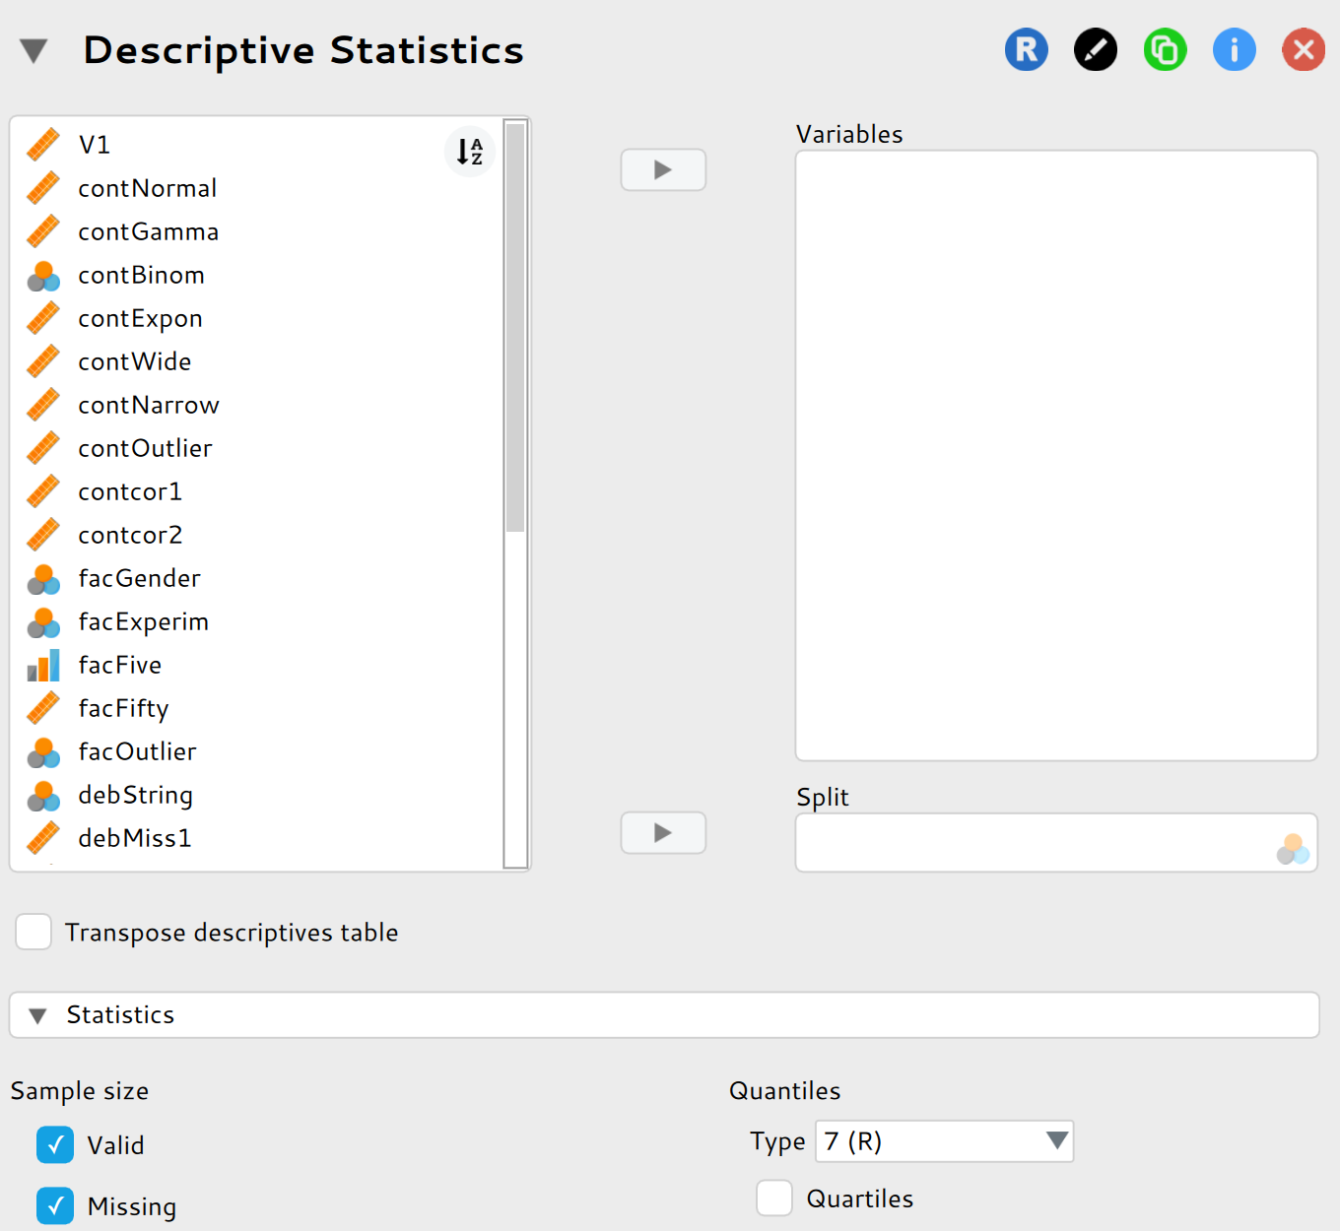Collapse the Statistics section
The width and height of the screenshot is (1340, 1231).
click(38, 1015)
